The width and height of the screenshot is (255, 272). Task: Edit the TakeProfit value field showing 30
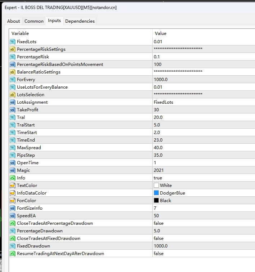[156, 110]
